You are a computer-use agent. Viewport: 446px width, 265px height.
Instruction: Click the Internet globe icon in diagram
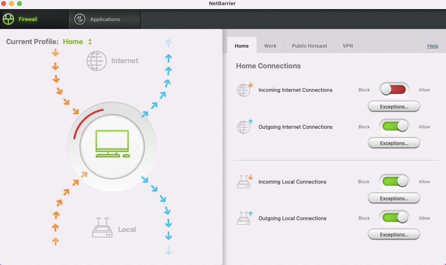pyautogui.click(x=97, y=61)
